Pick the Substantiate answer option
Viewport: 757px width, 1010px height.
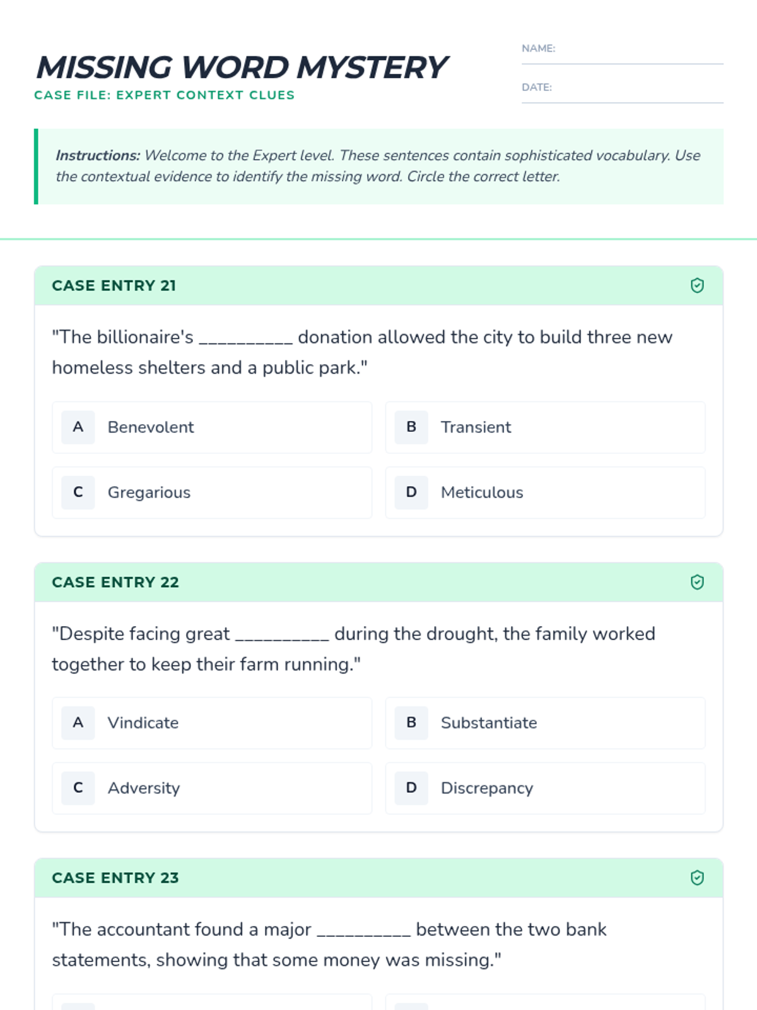tap(545, 723)
